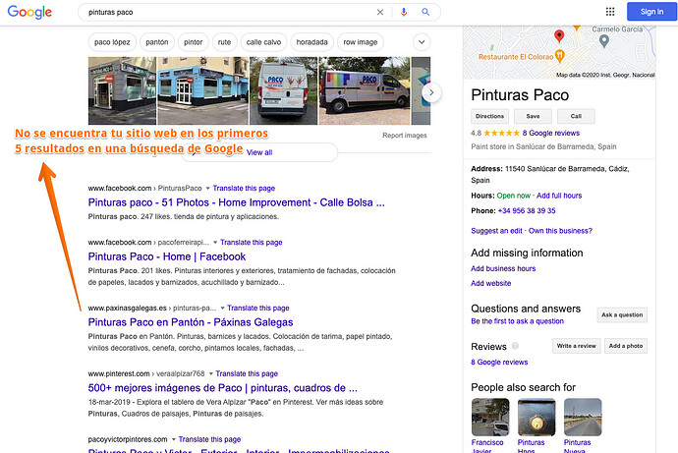This screenshot has height=453, width=678.
Task: Translate the first Facebook result page
Action: pyautogui.click(x=244, y=189)
